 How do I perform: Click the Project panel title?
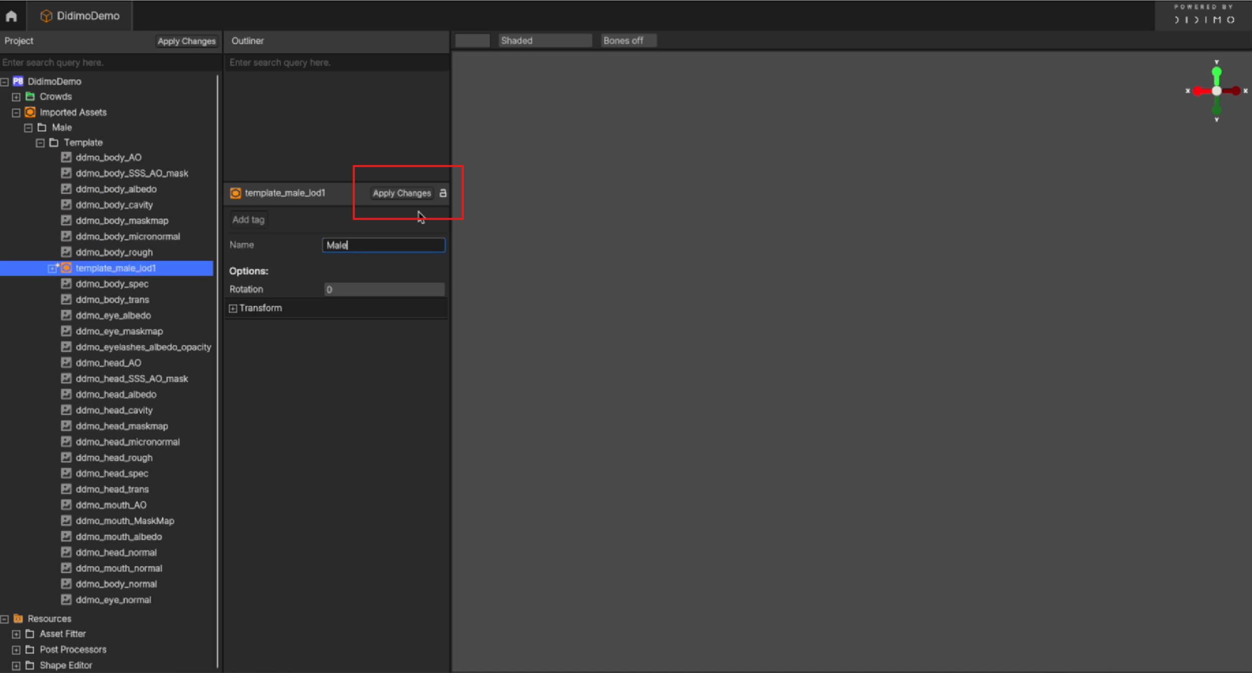[x=19, y=41]
